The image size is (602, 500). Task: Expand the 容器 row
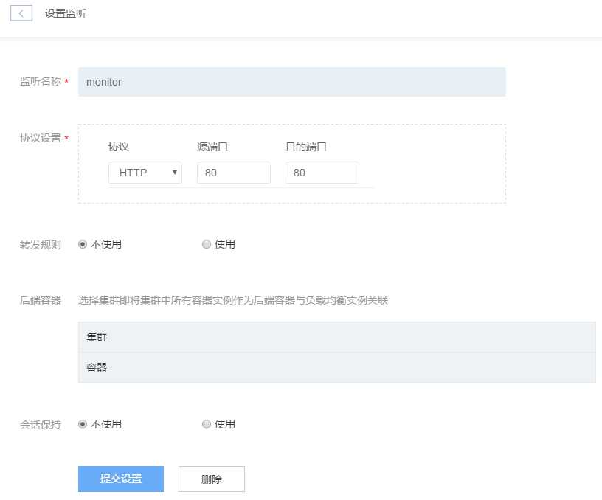point(336,367)
